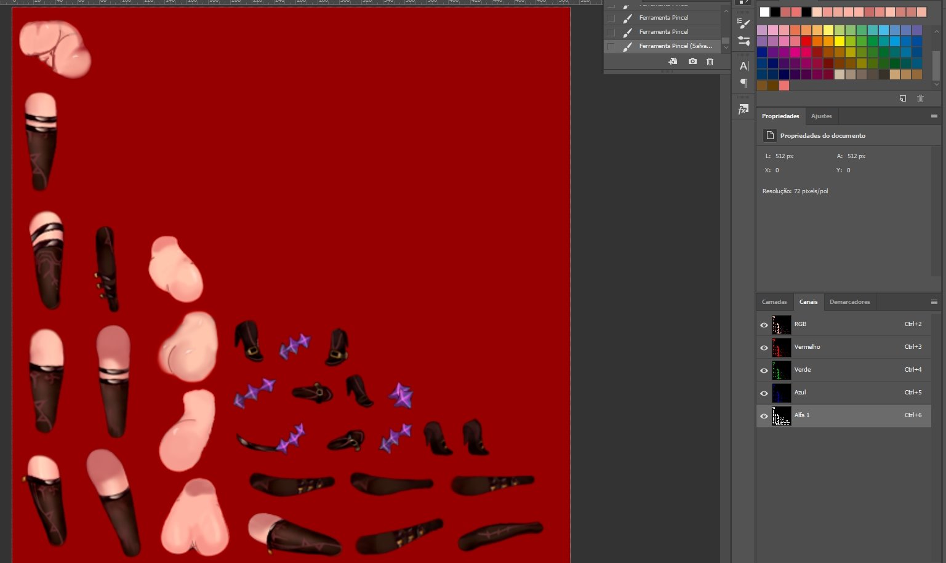Switch to the Propriedades tab
946x563 pixels.
pos(780,116)
